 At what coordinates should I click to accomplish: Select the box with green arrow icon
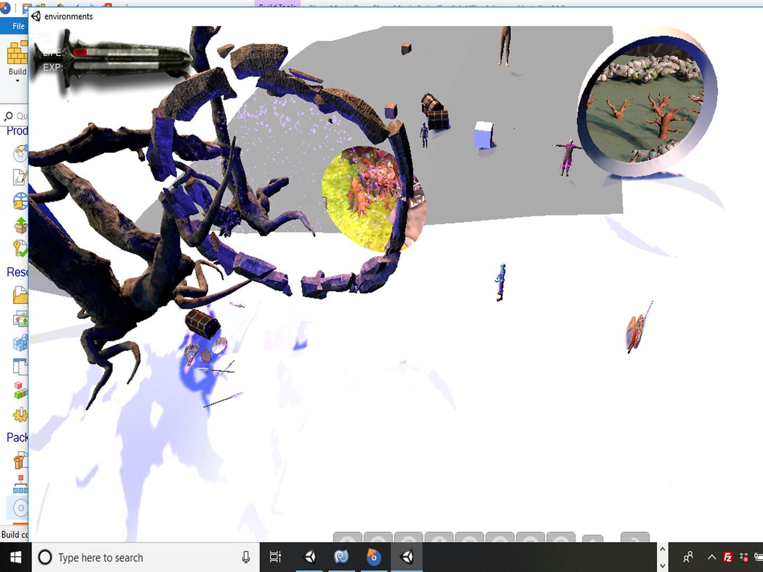[x=20, y=226]
